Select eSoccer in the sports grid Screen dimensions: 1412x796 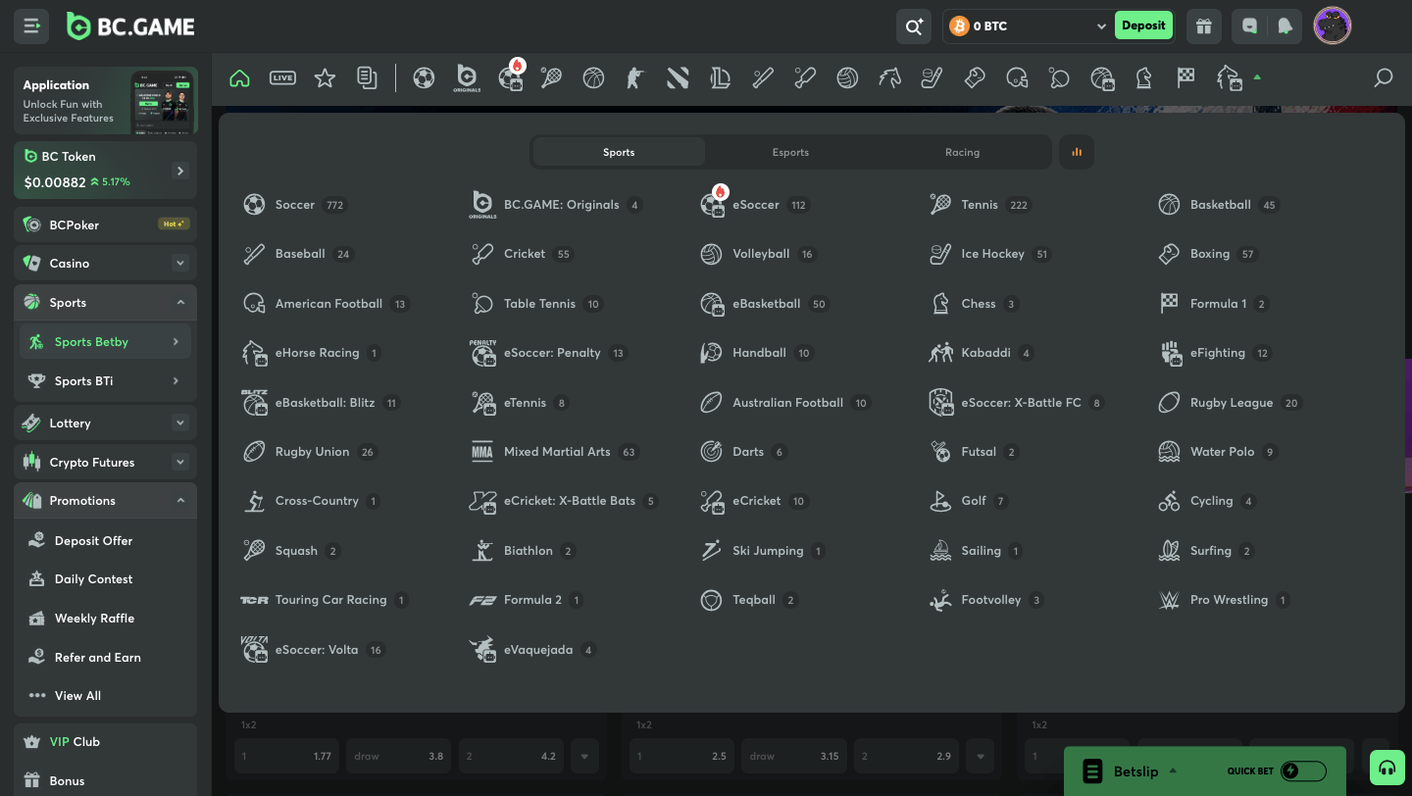(x=755, y=205)
